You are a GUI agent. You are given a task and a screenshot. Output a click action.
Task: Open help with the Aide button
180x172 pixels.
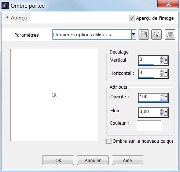[x=128, y=160]
